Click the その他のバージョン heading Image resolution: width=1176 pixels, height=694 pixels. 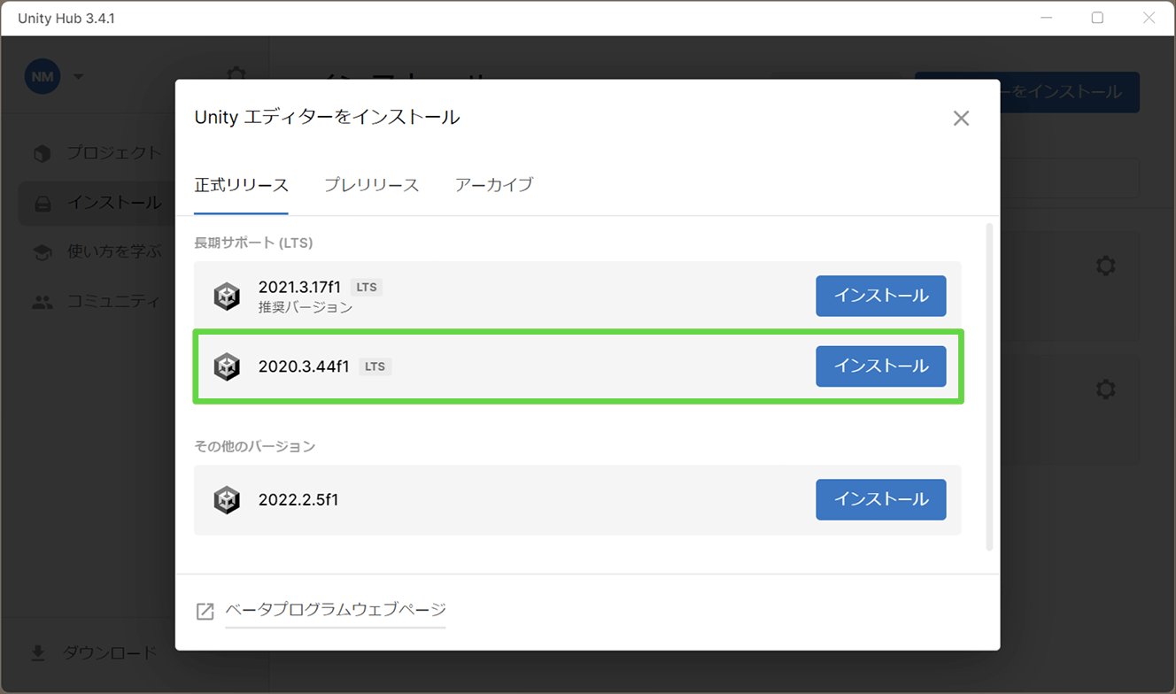255,446
